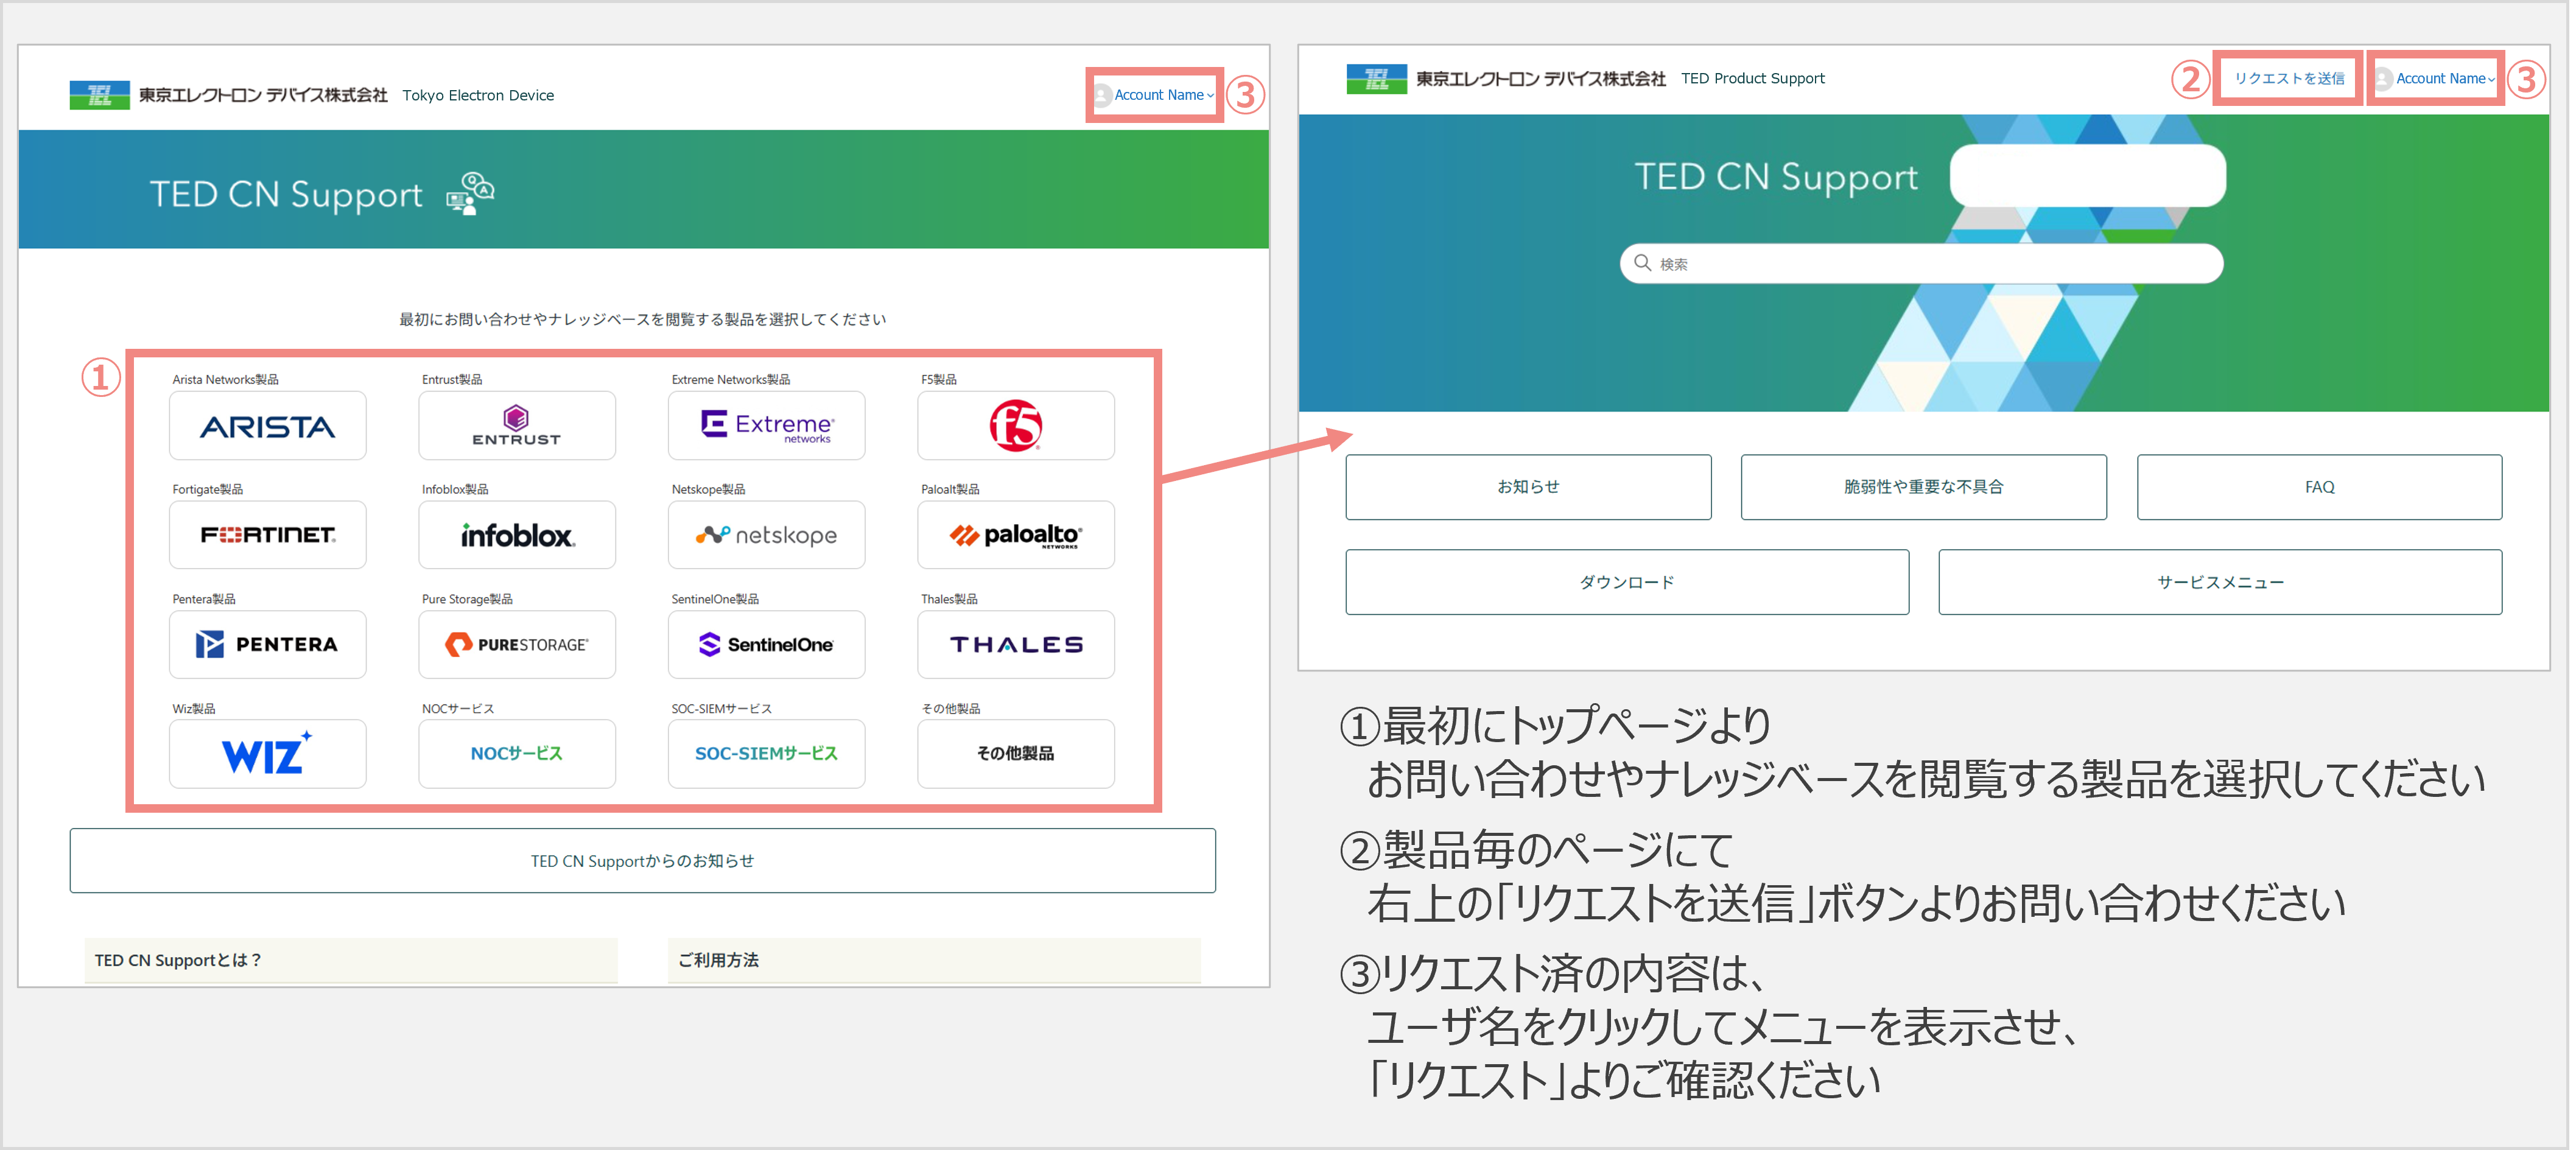
Task: Select the Palo Alto Networks tile
Action: click(x=1016, y=535)
